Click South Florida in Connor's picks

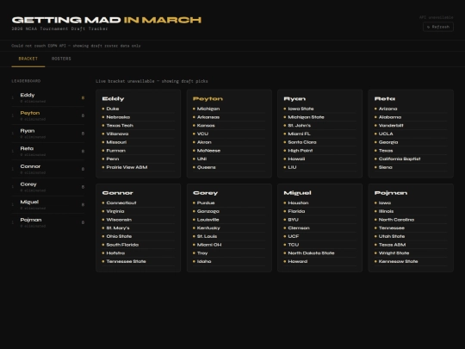pyautogui.click(x=122, y=245)
